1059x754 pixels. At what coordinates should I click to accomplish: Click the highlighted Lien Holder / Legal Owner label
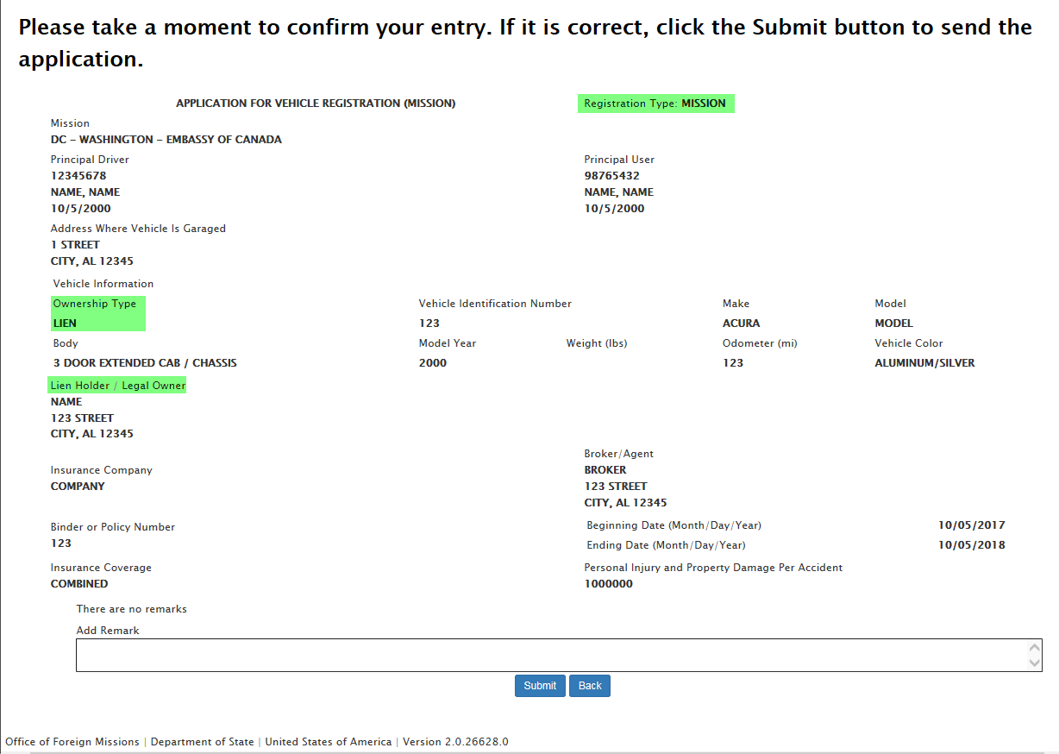coord(118,386)
